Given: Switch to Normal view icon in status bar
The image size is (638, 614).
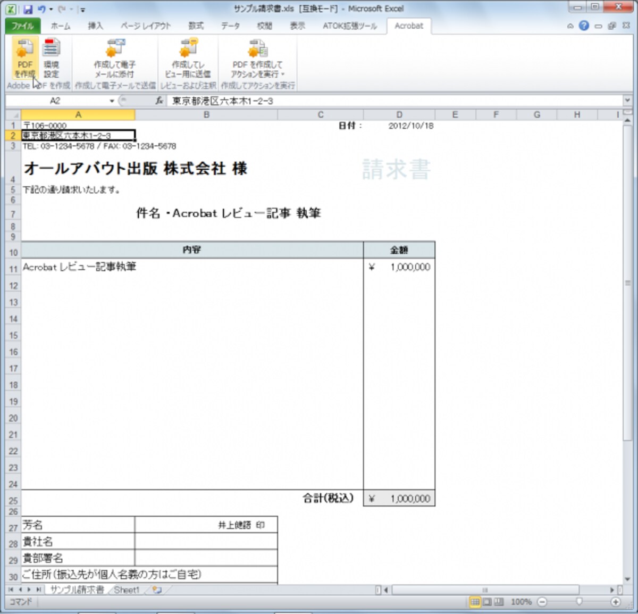Looking at the screenshot, I should point(475,602).
